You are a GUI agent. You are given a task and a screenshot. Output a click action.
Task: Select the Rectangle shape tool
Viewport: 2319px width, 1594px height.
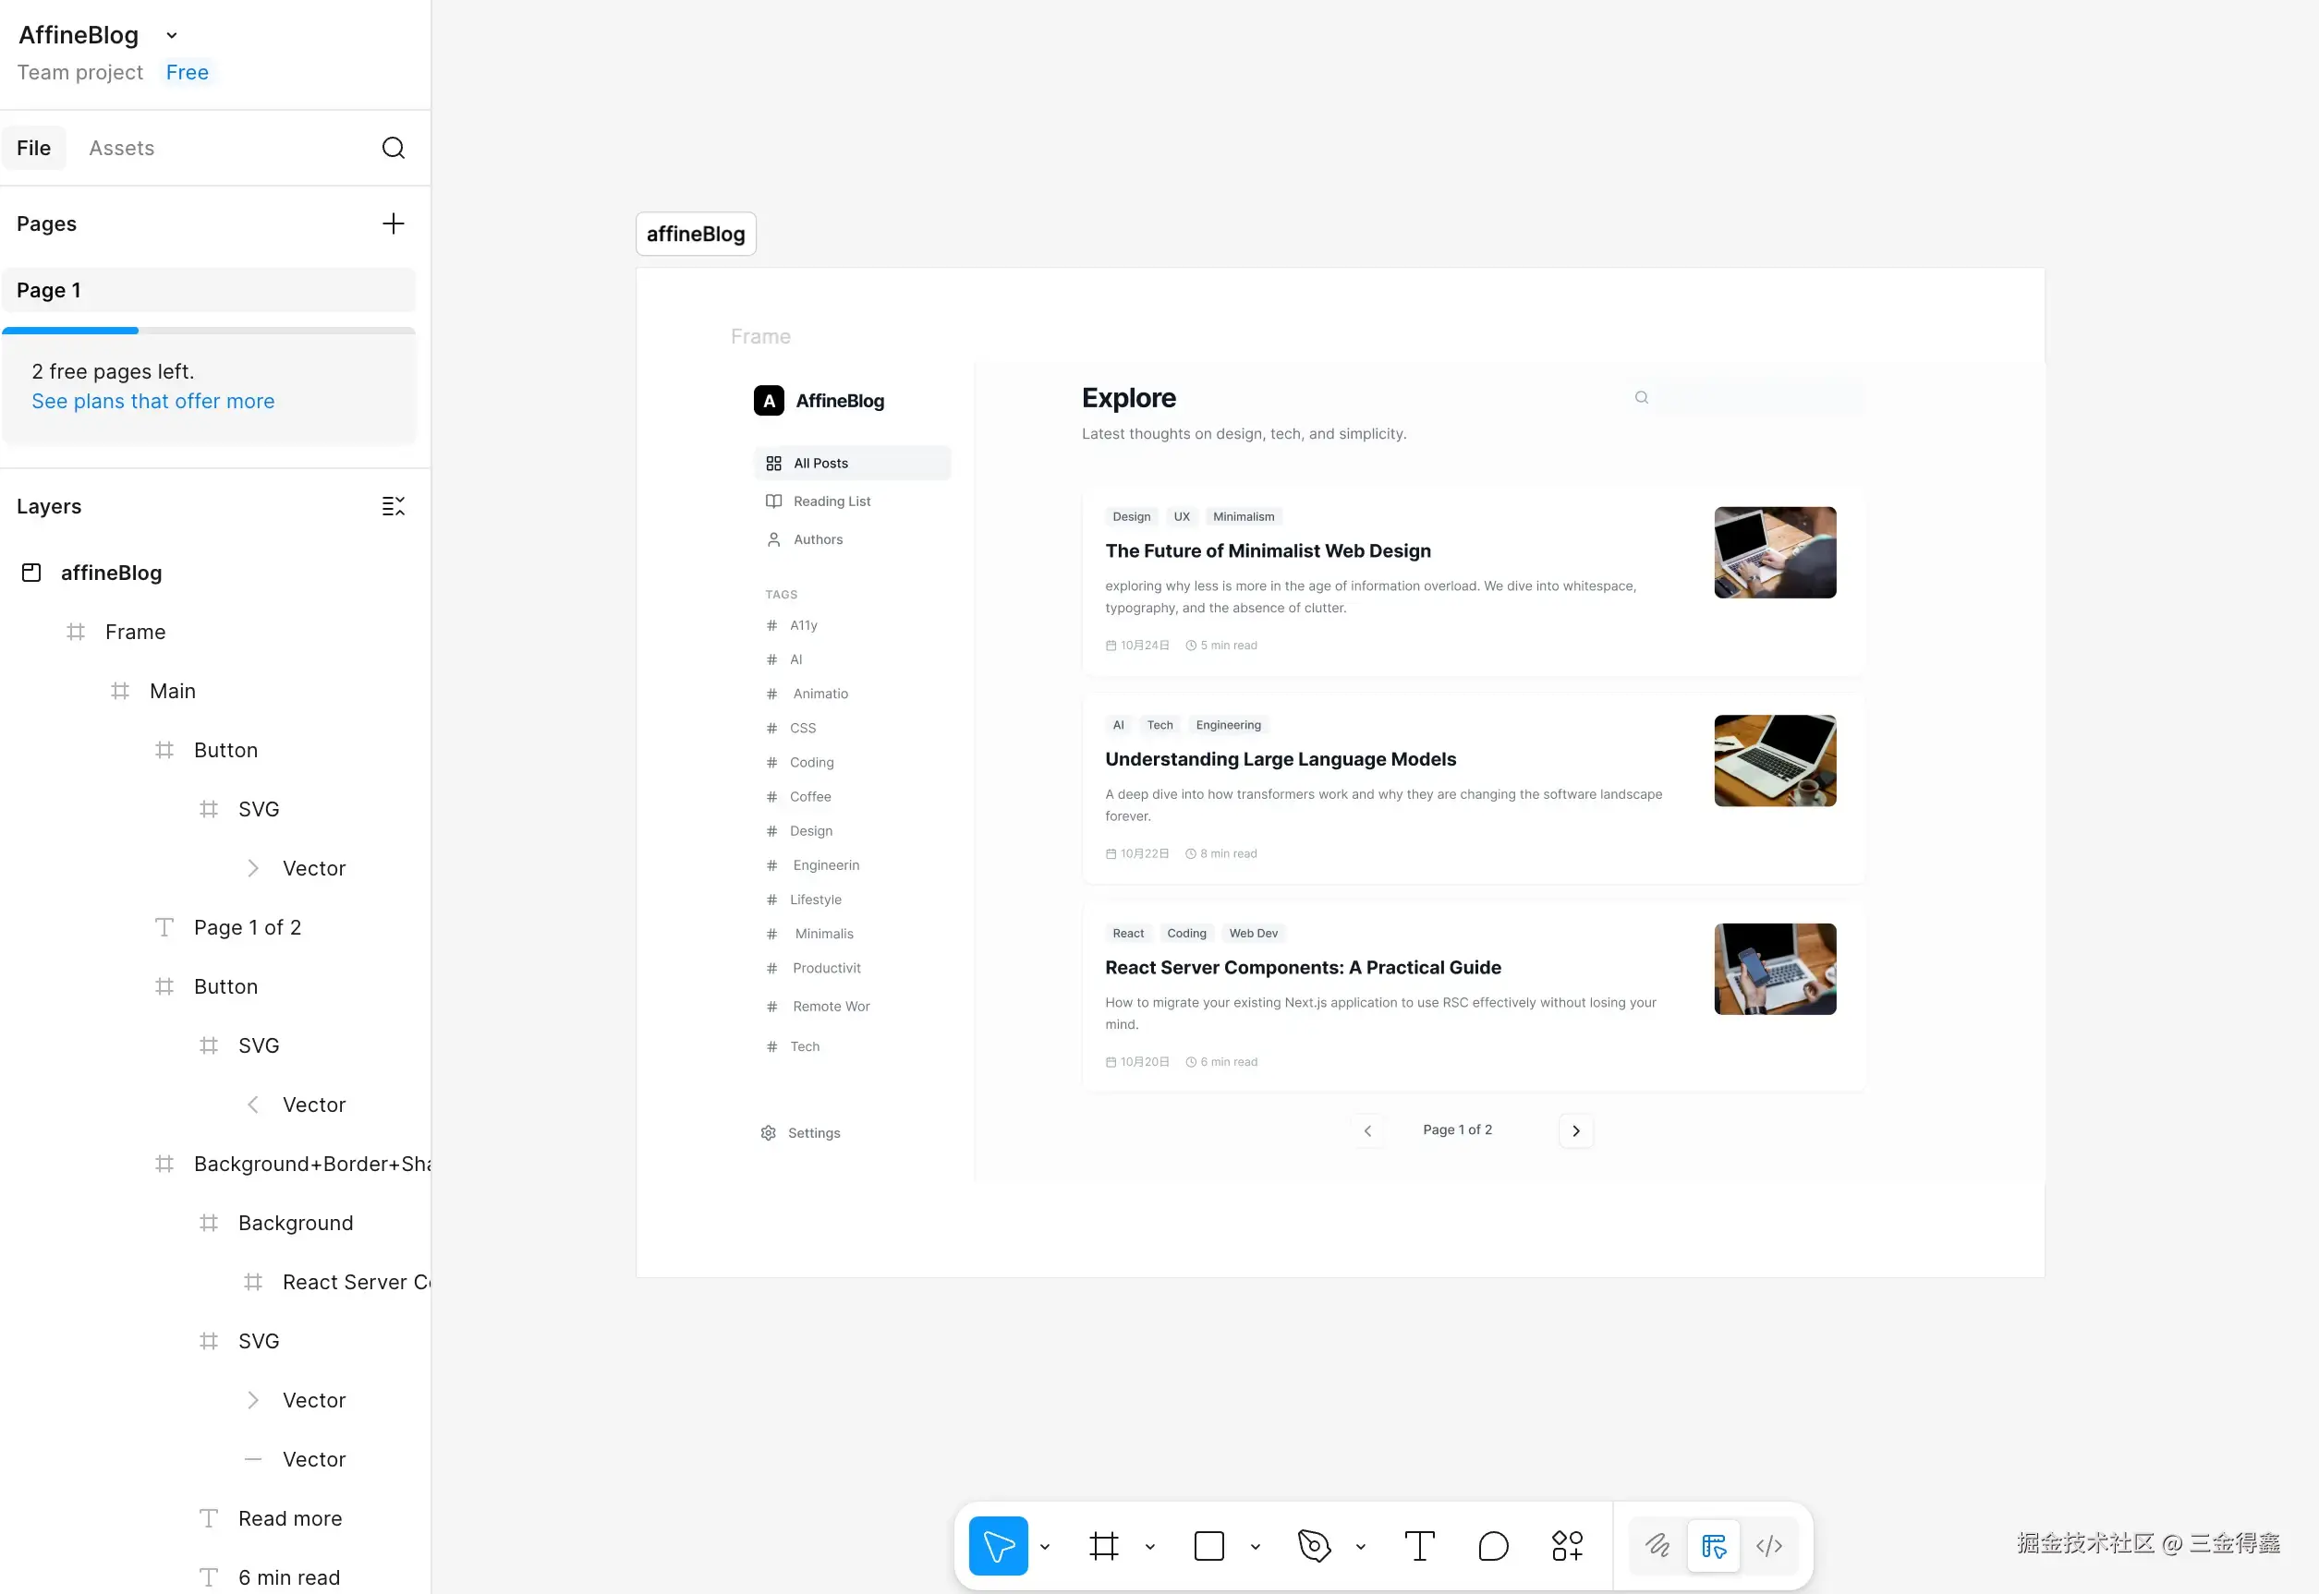coord(1208,1545)
